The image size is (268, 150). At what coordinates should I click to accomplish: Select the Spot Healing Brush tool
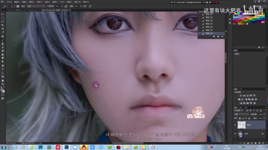(3, 36)
